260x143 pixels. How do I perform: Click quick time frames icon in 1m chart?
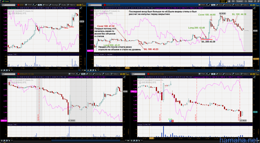(207, 5)
